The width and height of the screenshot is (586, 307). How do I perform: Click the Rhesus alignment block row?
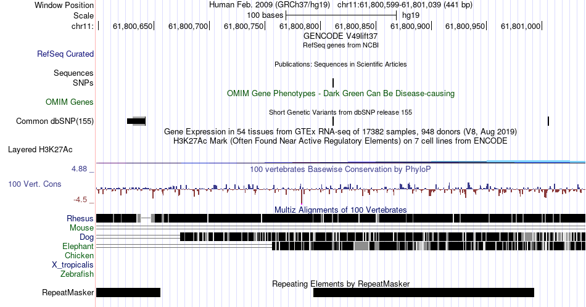click(341, 218)
